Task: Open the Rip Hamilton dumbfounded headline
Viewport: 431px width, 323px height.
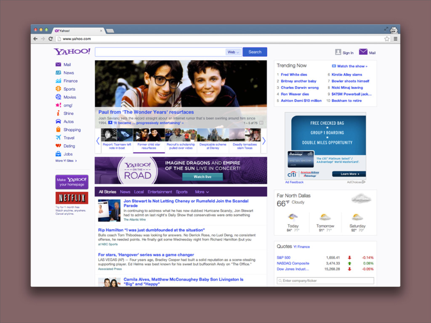Action: click(152, 230)
